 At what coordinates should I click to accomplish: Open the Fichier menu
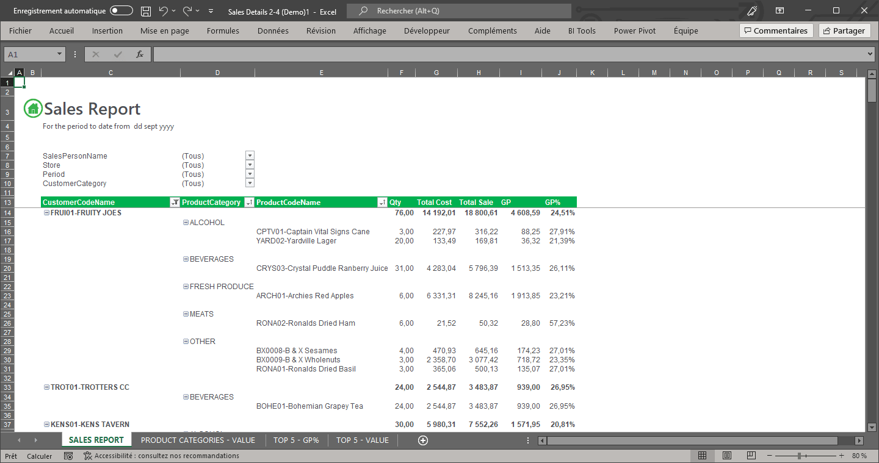click(x=21, y=31)
